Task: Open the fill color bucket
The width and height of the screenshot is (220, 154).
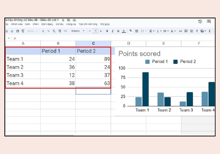Action: pos(131,31)
